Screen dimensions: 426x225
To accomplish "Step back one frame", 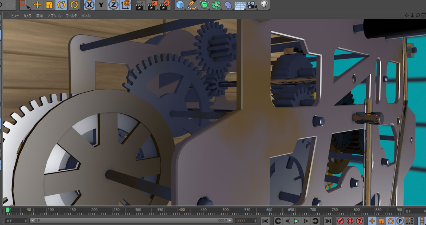I will [x=287, y=221].
